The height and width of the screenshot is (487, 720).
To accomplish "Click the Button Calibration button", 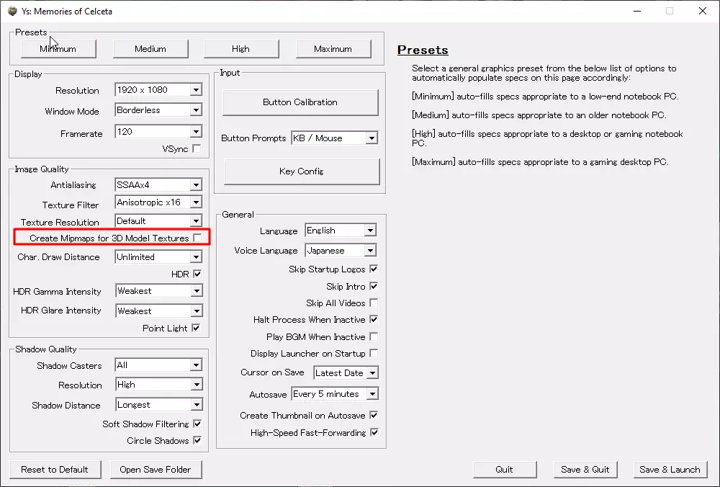I will pos(300,102).
